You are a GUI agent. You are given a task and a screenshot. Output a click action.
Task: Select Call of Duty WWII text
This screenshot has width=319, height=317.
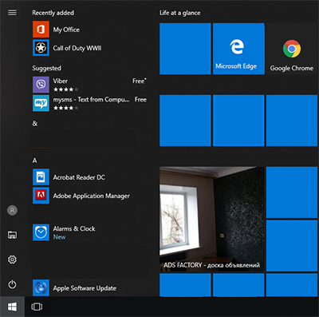(x=77, y=48)
